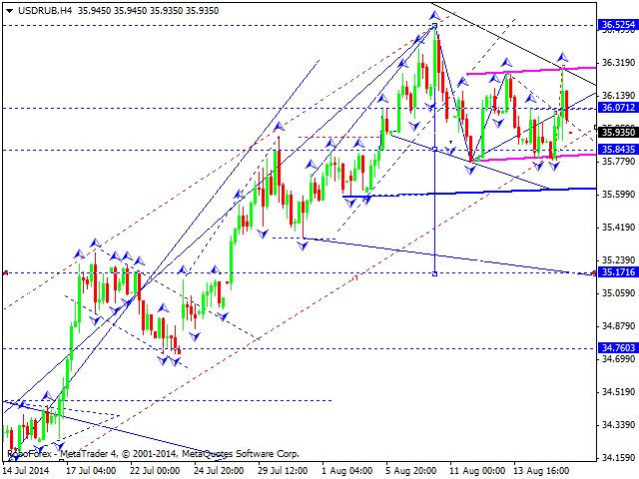Click the 14 Jul 2014 date label
Viewport: 639px width, 479px height.
click(x=27, y=468)
